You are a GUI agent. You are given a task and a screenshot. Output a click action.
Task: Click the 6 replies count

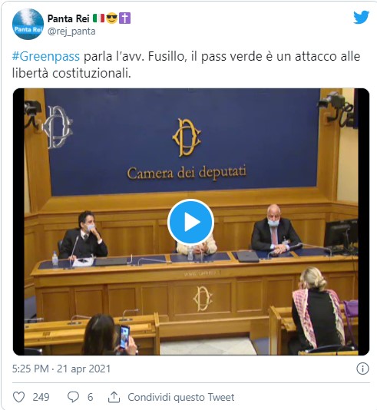click(x=90, y=397)
